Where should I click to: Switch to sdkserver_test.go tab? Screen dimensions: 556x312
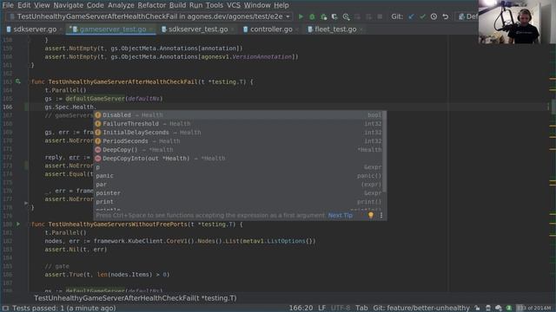[198, 29]
